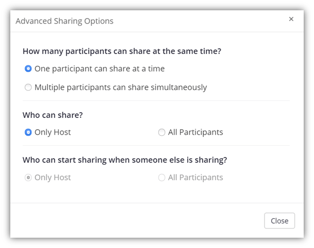Viewport: 314px width, 248px height.
Task: Click the greyed-out 'All Participants' label text
Action: (195, 178)
